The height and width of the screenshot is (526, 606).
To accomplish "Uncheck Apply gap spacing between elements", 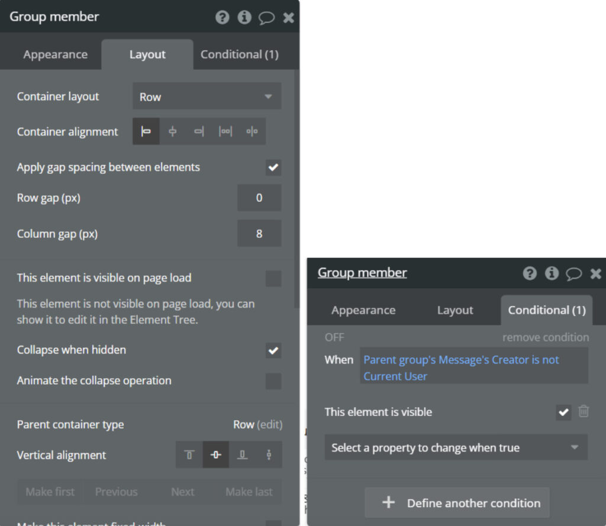I will [x=273, y=167].
